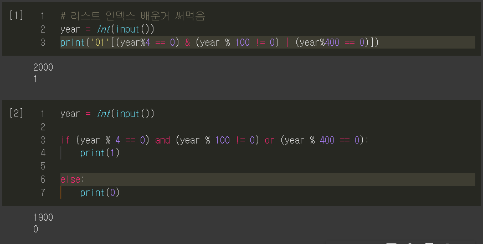
Task: Click the 'and' keyword in cell 2
Action: (162, 140)
